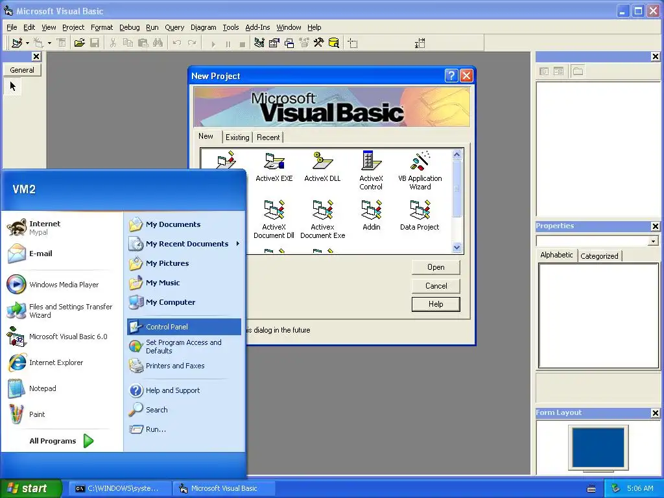664x498 pixels.
Task: Click the Undo toolbar icon
Action: [x=177, y=43]
